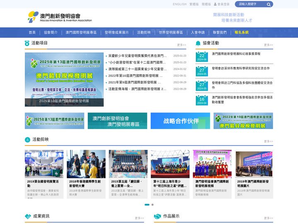The width and height of the screenshot is (298, 224).
Task: Open 會員登錄 member login
Action: tap(223, 4)
